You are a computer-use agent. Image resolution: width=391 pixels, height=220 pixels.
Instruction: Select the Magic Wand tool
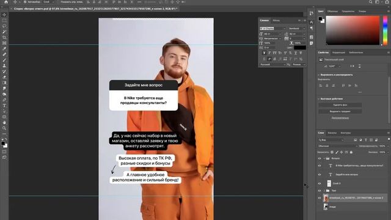4,32
